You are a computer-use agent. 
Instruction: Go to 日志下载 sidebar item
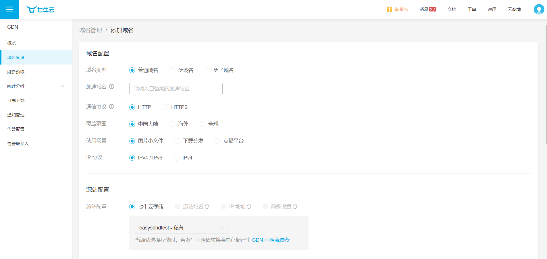[16, 101]
